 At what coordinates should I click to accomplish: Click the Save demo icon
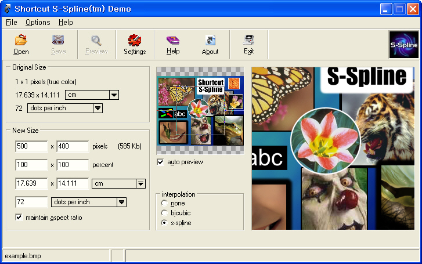click(58, 45)
